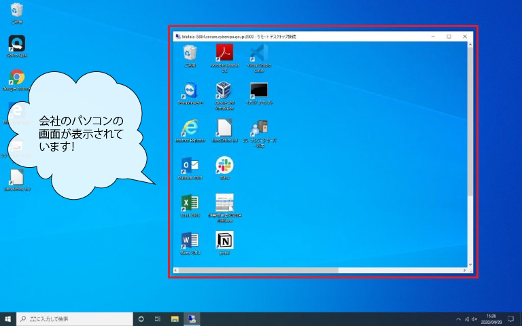The width and height of the screenshot is (522, 326).
Task: Click the remote window vertical scrollbar down arrow
Action: (x=470, y=264)
